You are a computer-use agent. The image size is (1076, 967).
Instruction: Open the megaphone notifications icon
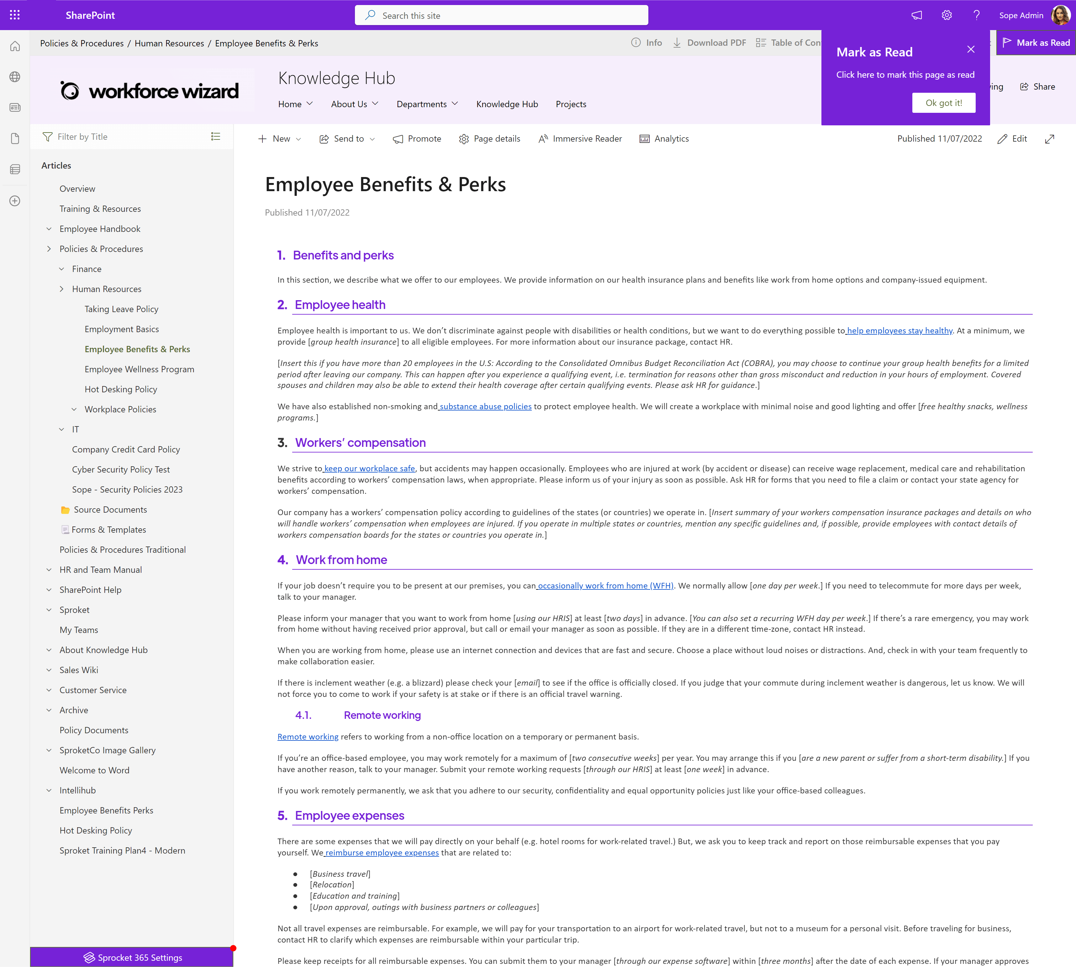pos(917,15)
